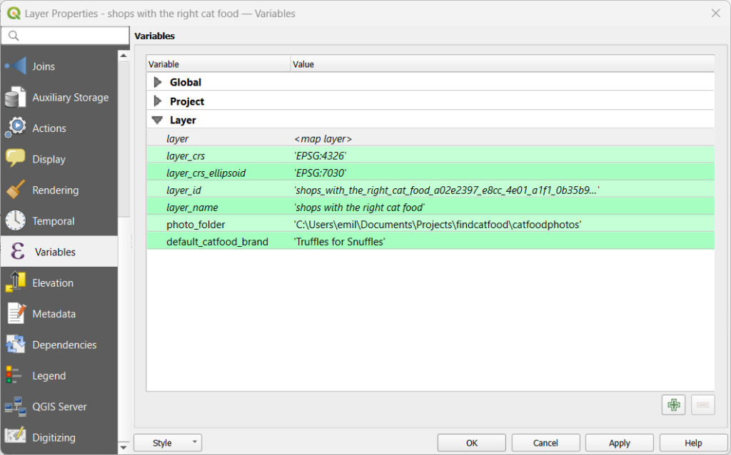Click the sidebar scroll up arrow
This screenshot has width=731, height=455.
coord(123,56)
